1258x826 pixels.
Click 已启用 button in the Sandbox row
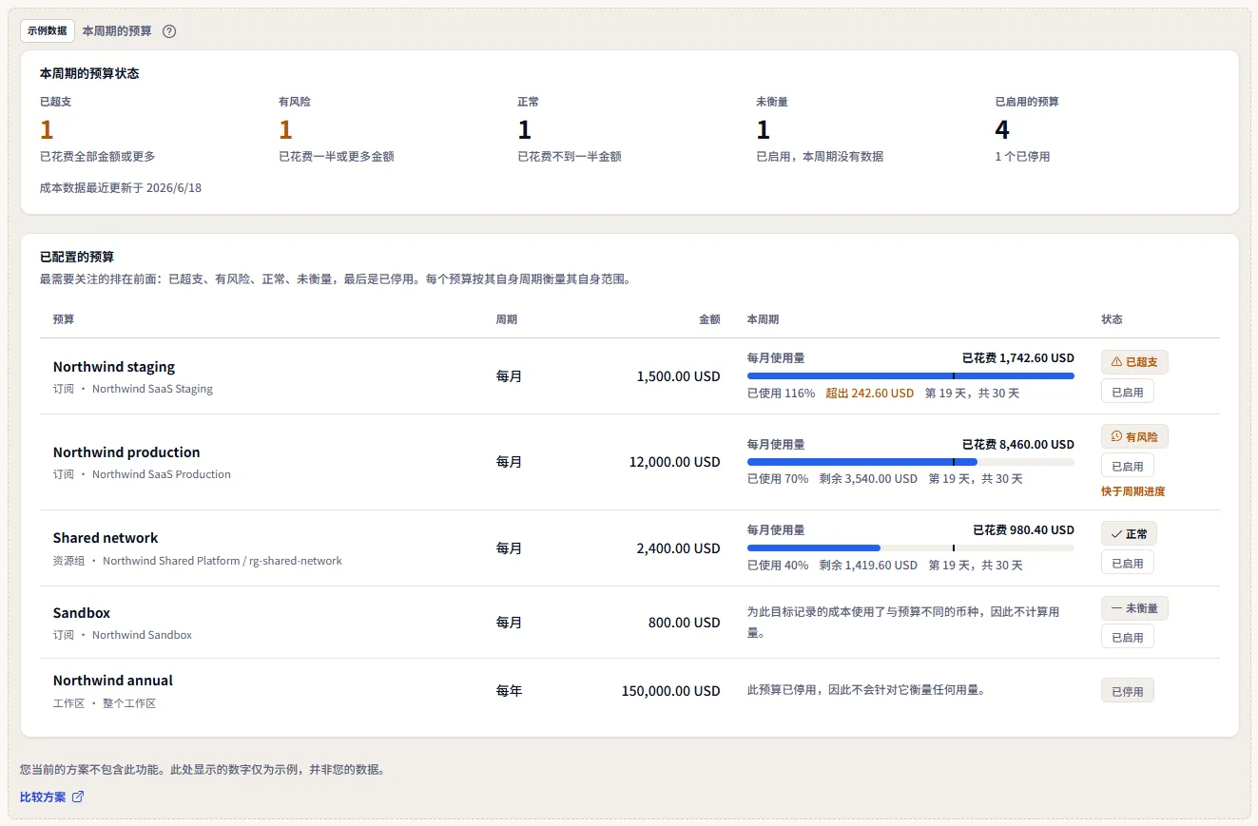[1128, 637]
